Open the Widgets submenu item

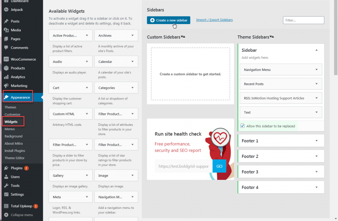click(x=11, y=122)
